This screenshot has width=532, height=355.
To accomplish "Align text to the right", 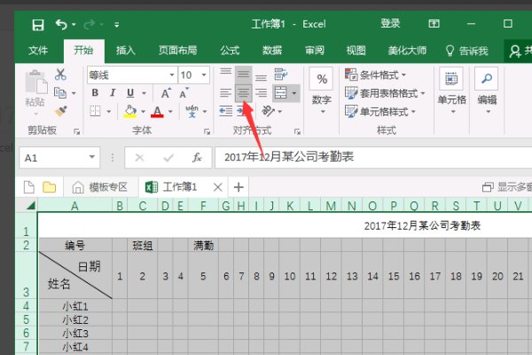I will click(x=261, y=92).
